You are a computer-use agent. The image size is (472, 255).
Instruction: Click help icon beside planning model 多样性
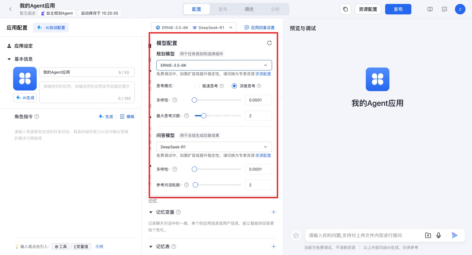(x=175, y=100)
